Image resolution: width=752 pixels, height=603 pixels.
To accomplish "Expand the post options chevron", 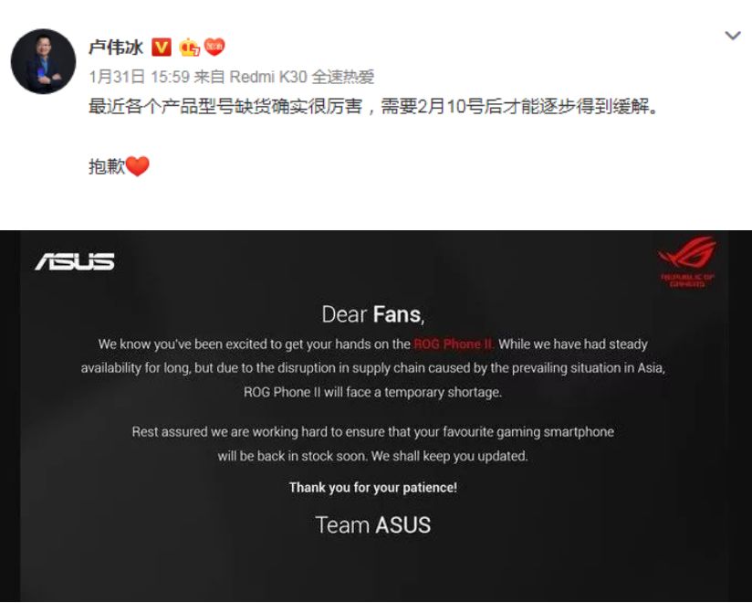I will coord(732,36).
